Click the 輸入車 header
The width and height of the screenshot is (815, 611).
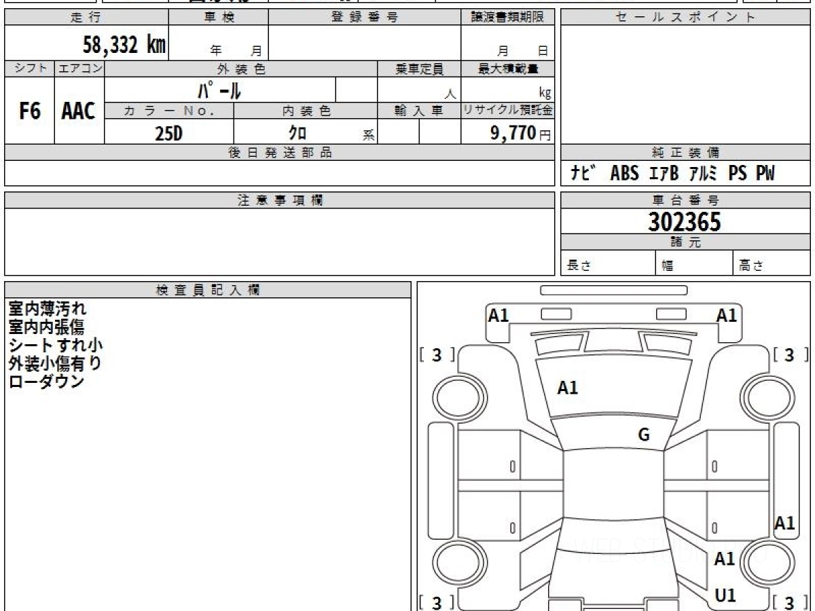[x=419, y=111]
